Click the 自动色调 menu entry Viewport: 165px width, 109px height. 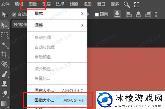pos(57,37)
